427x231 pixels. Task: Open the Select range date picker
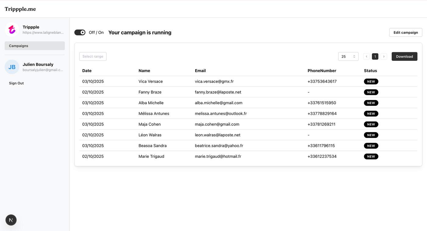tap(93, 57)
